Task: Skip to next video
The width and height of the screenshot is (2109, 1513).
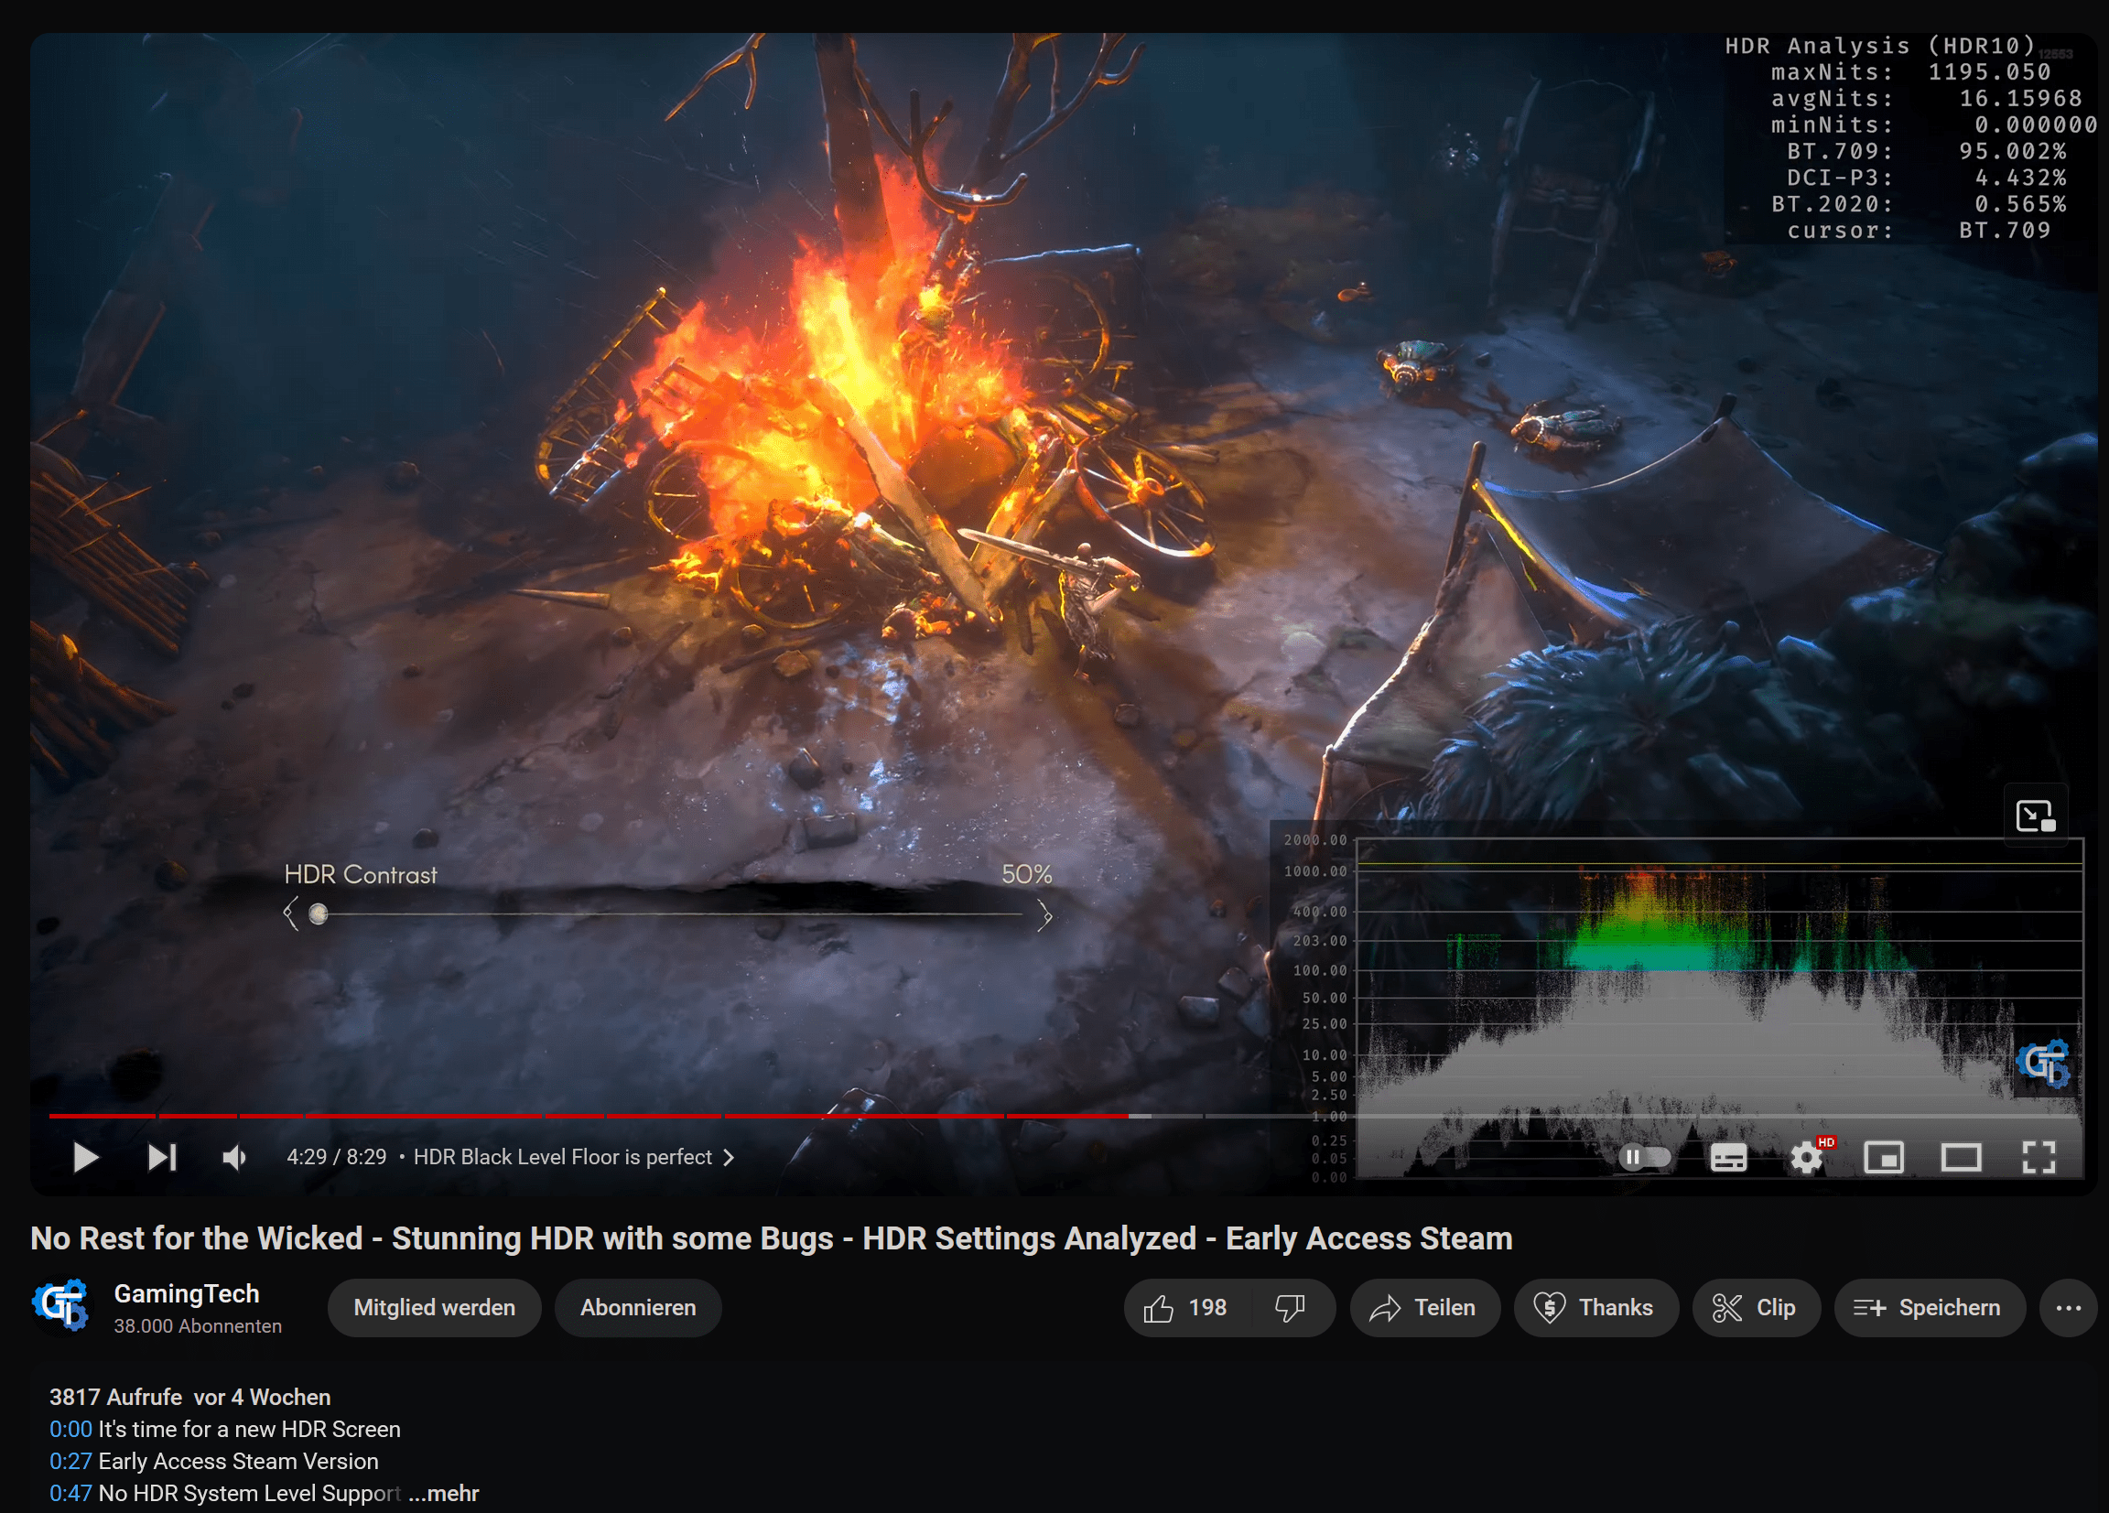Action: coord(162,1157)
